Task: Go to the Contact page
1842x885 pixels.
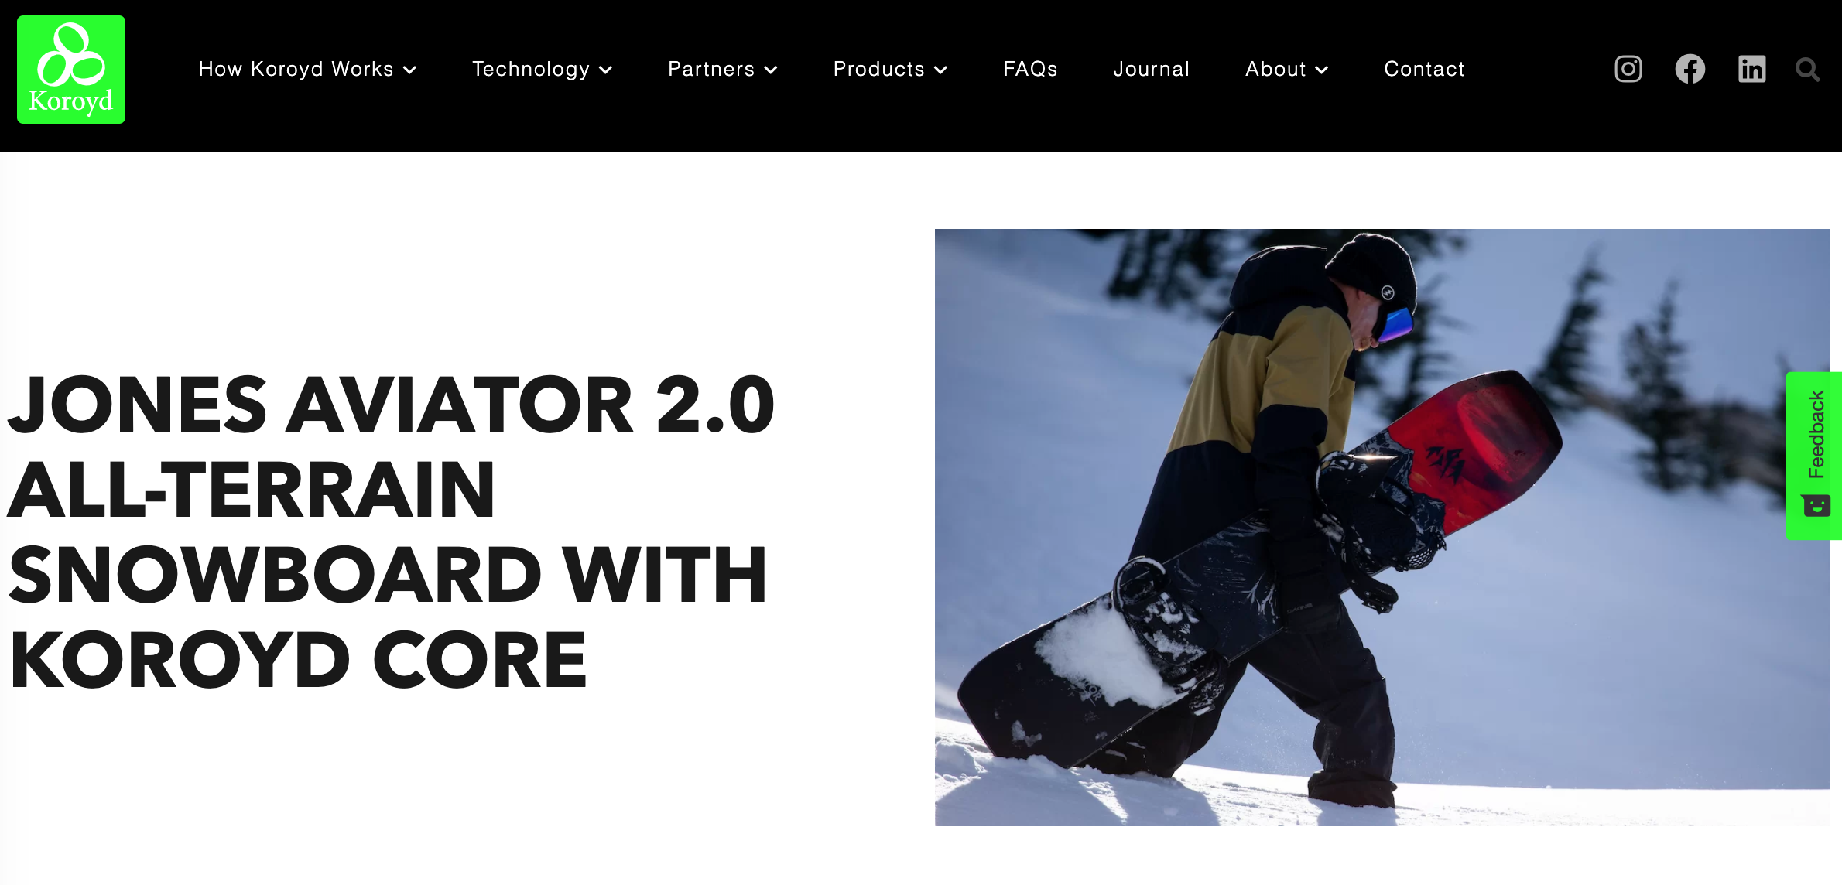Action: [1424, 69]
